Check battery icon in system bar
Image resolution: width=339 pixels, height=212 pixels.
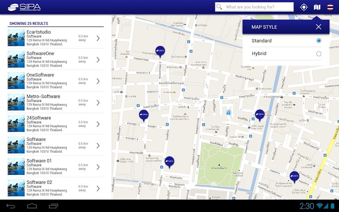(x=332, y=206)
